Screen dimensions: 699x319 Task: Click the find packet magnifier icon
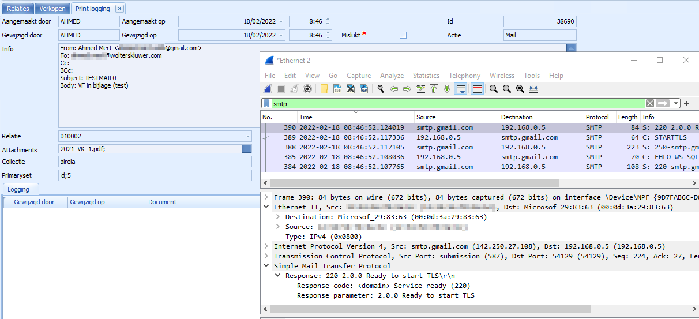[380, 89]
